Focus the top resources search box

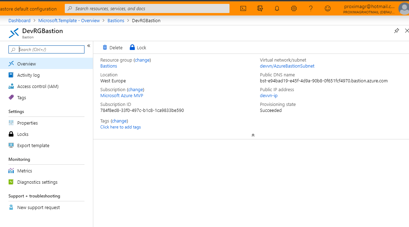point(147,8)
